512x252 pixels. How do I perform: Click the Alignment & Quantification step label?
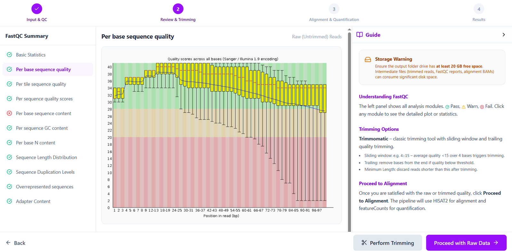[334, 20]
